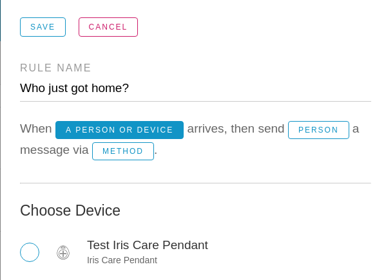Click the RULE NAME label
This screenshot has height=280, width=386.
coord(55,68)
